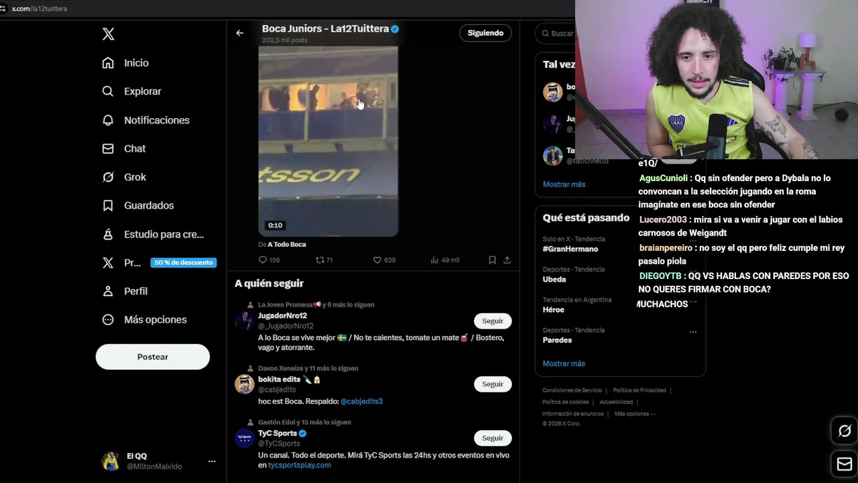Open Condiciones de Servicio footer link
Image resolution: width=858 pixels, height=483 pixels.
coord(572,390)
